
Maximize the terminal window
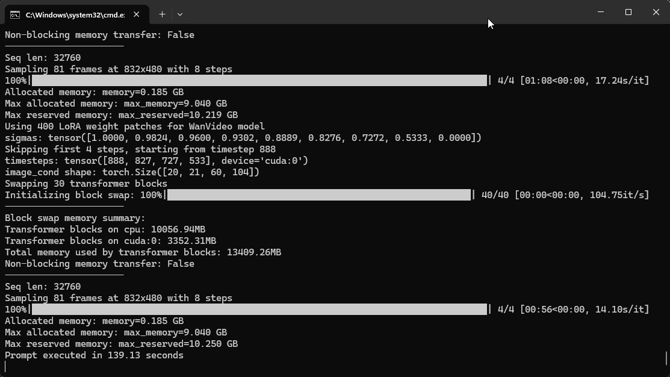tap(628, 12)
